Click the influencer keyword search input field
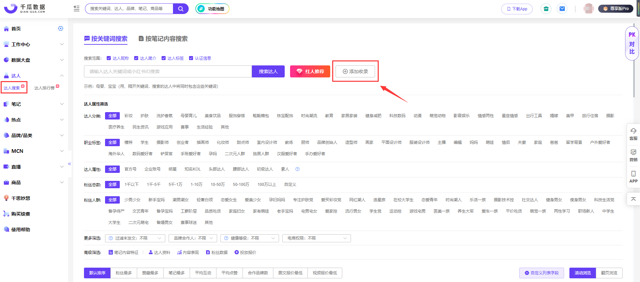Image resolution: width=640 pixels, height=282 pixels. click(x=168, y=71)
